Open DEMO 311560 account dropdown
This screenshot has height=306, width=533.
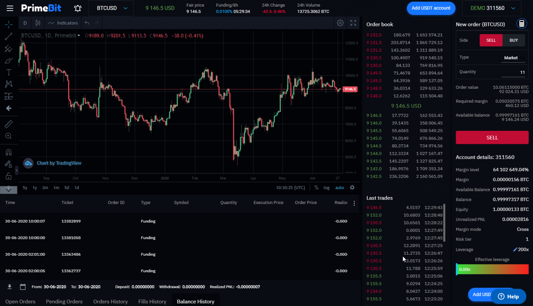coord(491,8)
